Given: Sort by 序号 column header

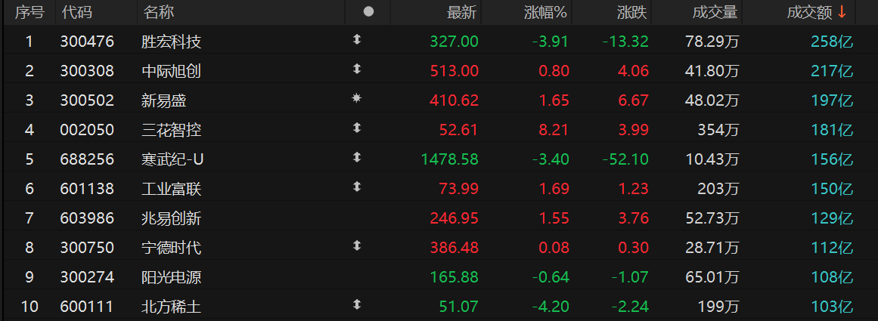Looking at the screenshot, I should pos(29,12).
